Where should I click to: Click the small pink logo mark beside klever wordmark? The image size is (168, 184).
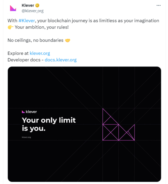pos(23,112)
